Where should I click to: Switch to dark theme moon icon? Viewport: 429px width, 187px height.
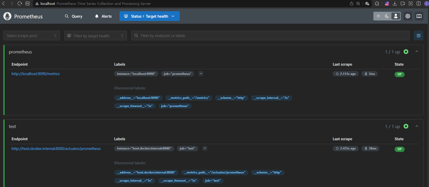point(387,16)
